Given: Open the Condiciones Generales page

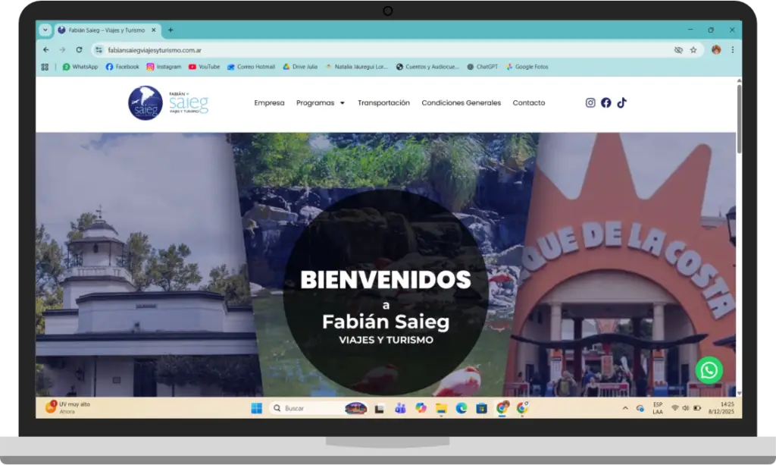Looking at the screenshot, I should (x=461, y=103).
